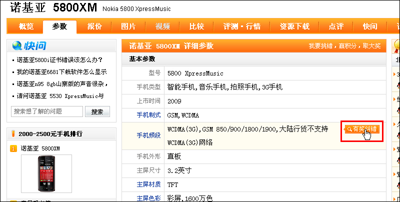Image resolution: width=400 pixels, height=202 pixels.
Task: Click the 型号 row label
Action: point(154,73)
